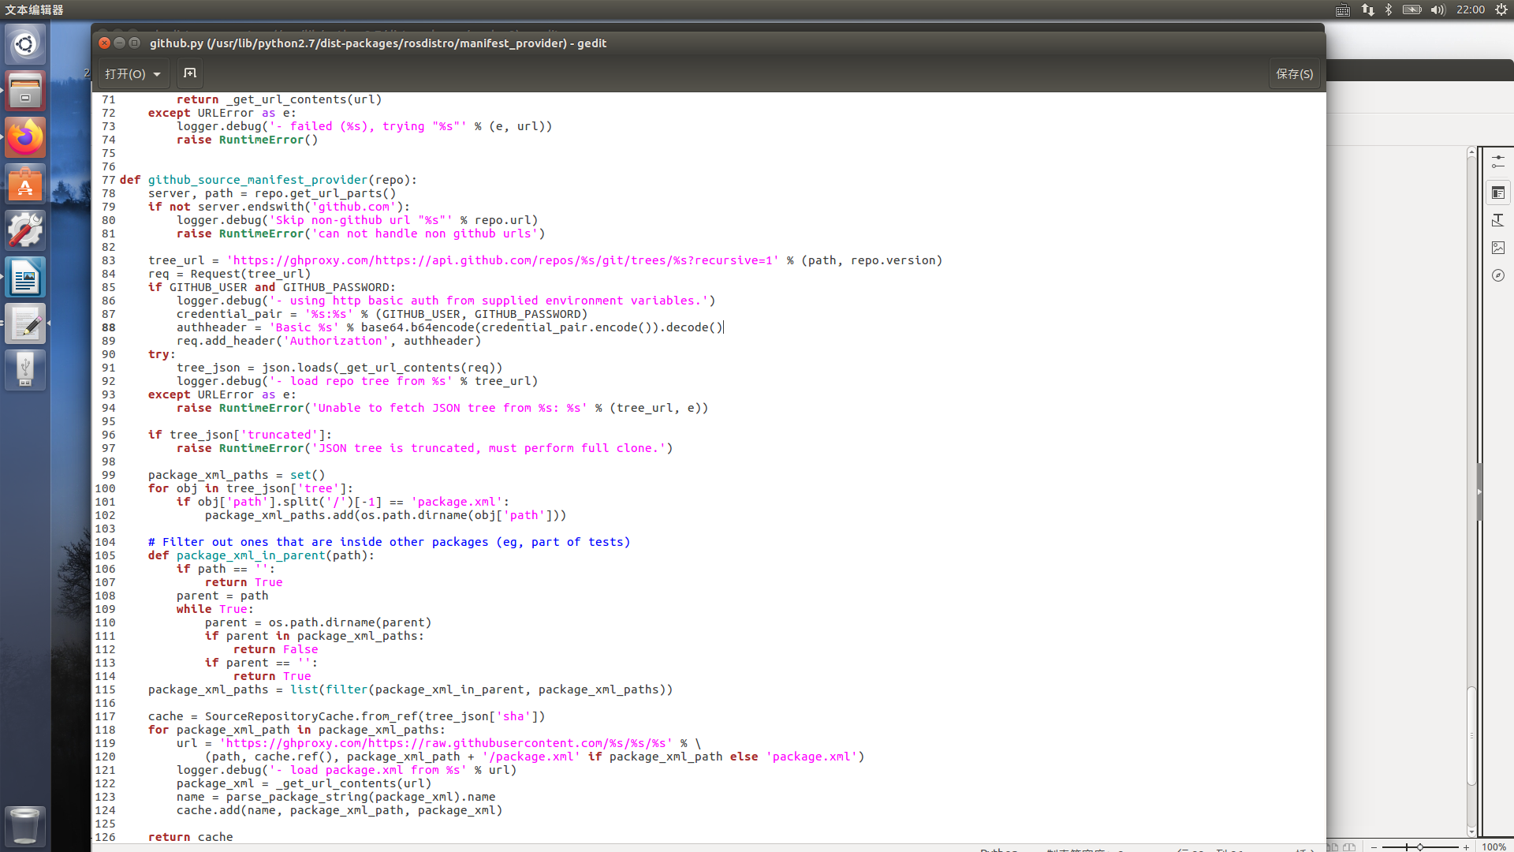1514x852 pixels.
Task: Open the 打开(O) file chooser dropdown
Action: pyautogui.click(x=132, y=73)
